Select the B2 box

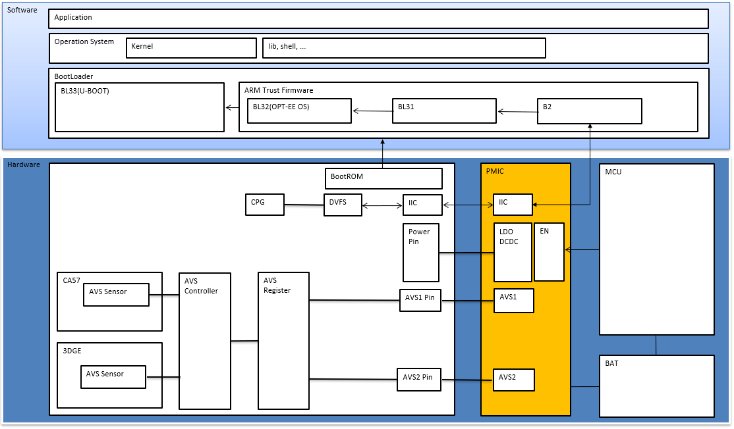coord(589,111)
